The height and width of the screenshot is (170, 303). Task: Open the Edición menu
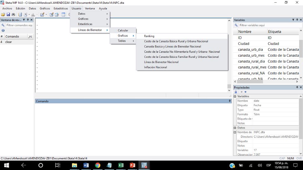pyautogui.click(x=20, y=9)
